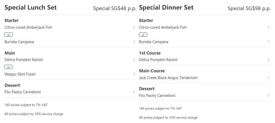
Task: Select Citrus-cured Amberjack Fish text in Dinner Set
Action: (x=163, y=27)
